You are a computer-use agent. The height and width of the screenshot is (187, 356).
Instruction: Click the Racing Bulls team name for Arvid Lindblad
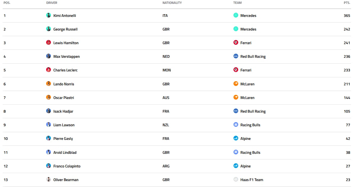click(250, 153)
